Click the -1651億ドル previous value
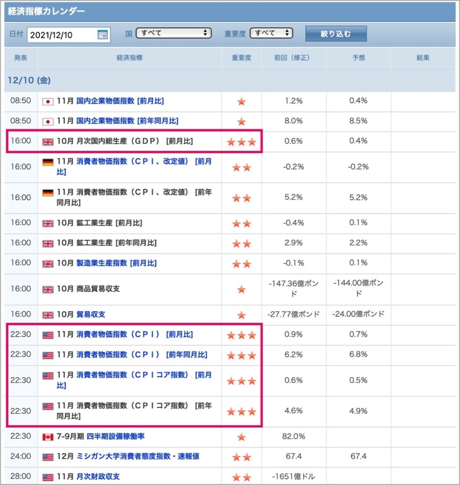The width and height of the screenshot is (460, 485). coord(294,476)
